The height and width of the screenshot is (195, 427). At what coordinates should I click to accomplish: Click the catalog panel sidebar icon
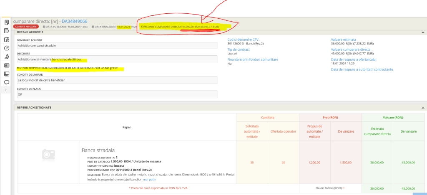pos(6,74)
